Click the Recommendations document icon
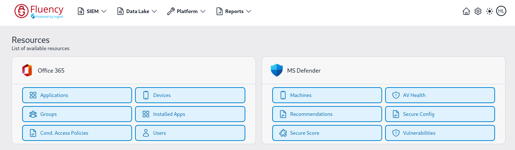Viewport: 515px width, 150px height. (283, 114)
